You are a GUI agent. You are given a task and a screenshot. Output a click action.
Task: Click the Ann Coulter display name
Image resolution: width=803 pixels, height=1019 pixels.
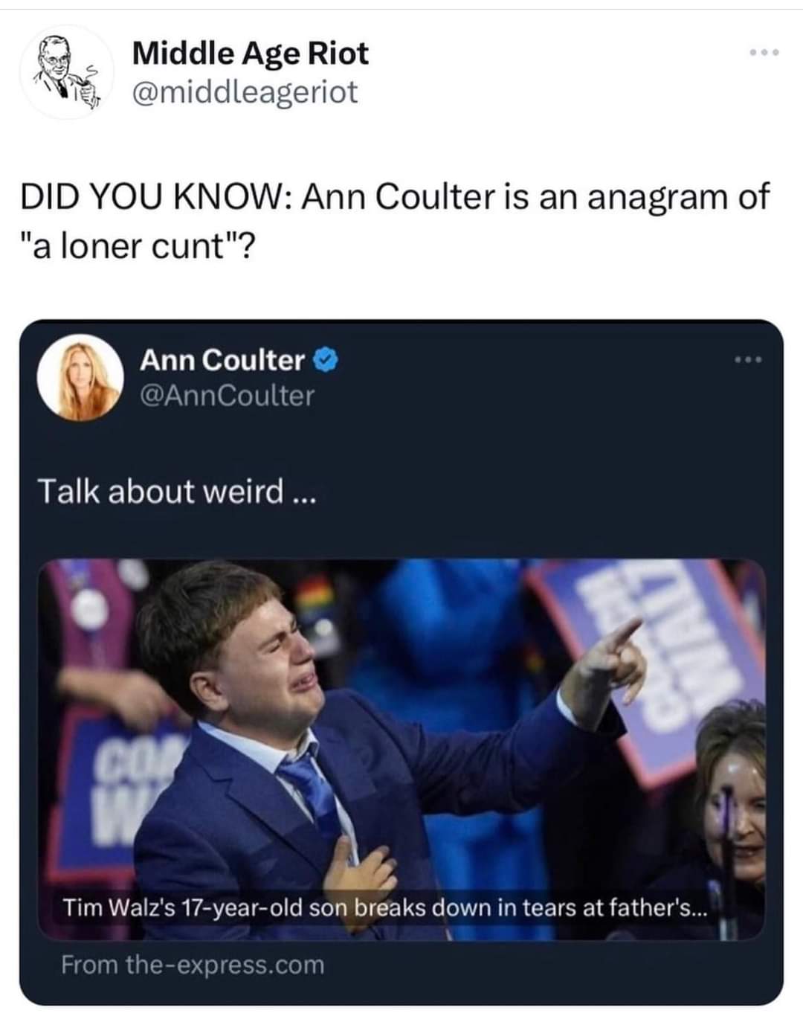[x=222, y=360]
